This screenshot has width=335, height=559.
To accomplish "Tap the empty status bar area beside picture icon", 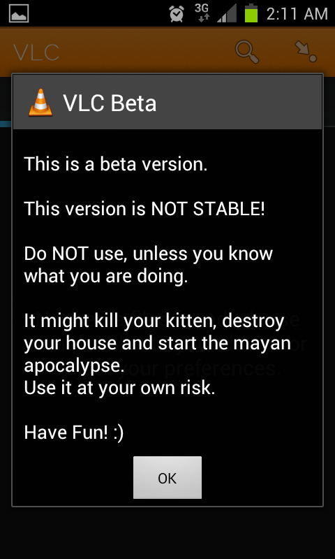I will point(98,13).
